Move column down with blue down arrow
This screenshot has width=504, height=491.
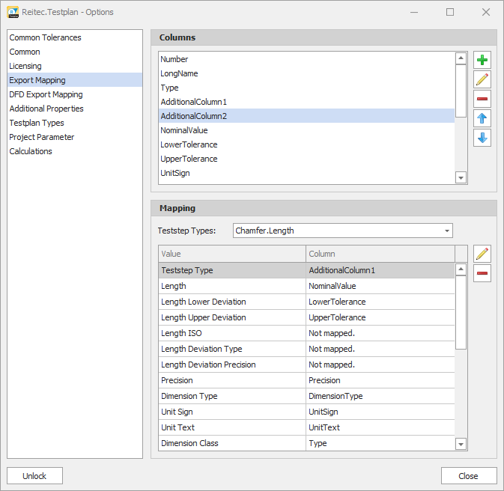482,138
